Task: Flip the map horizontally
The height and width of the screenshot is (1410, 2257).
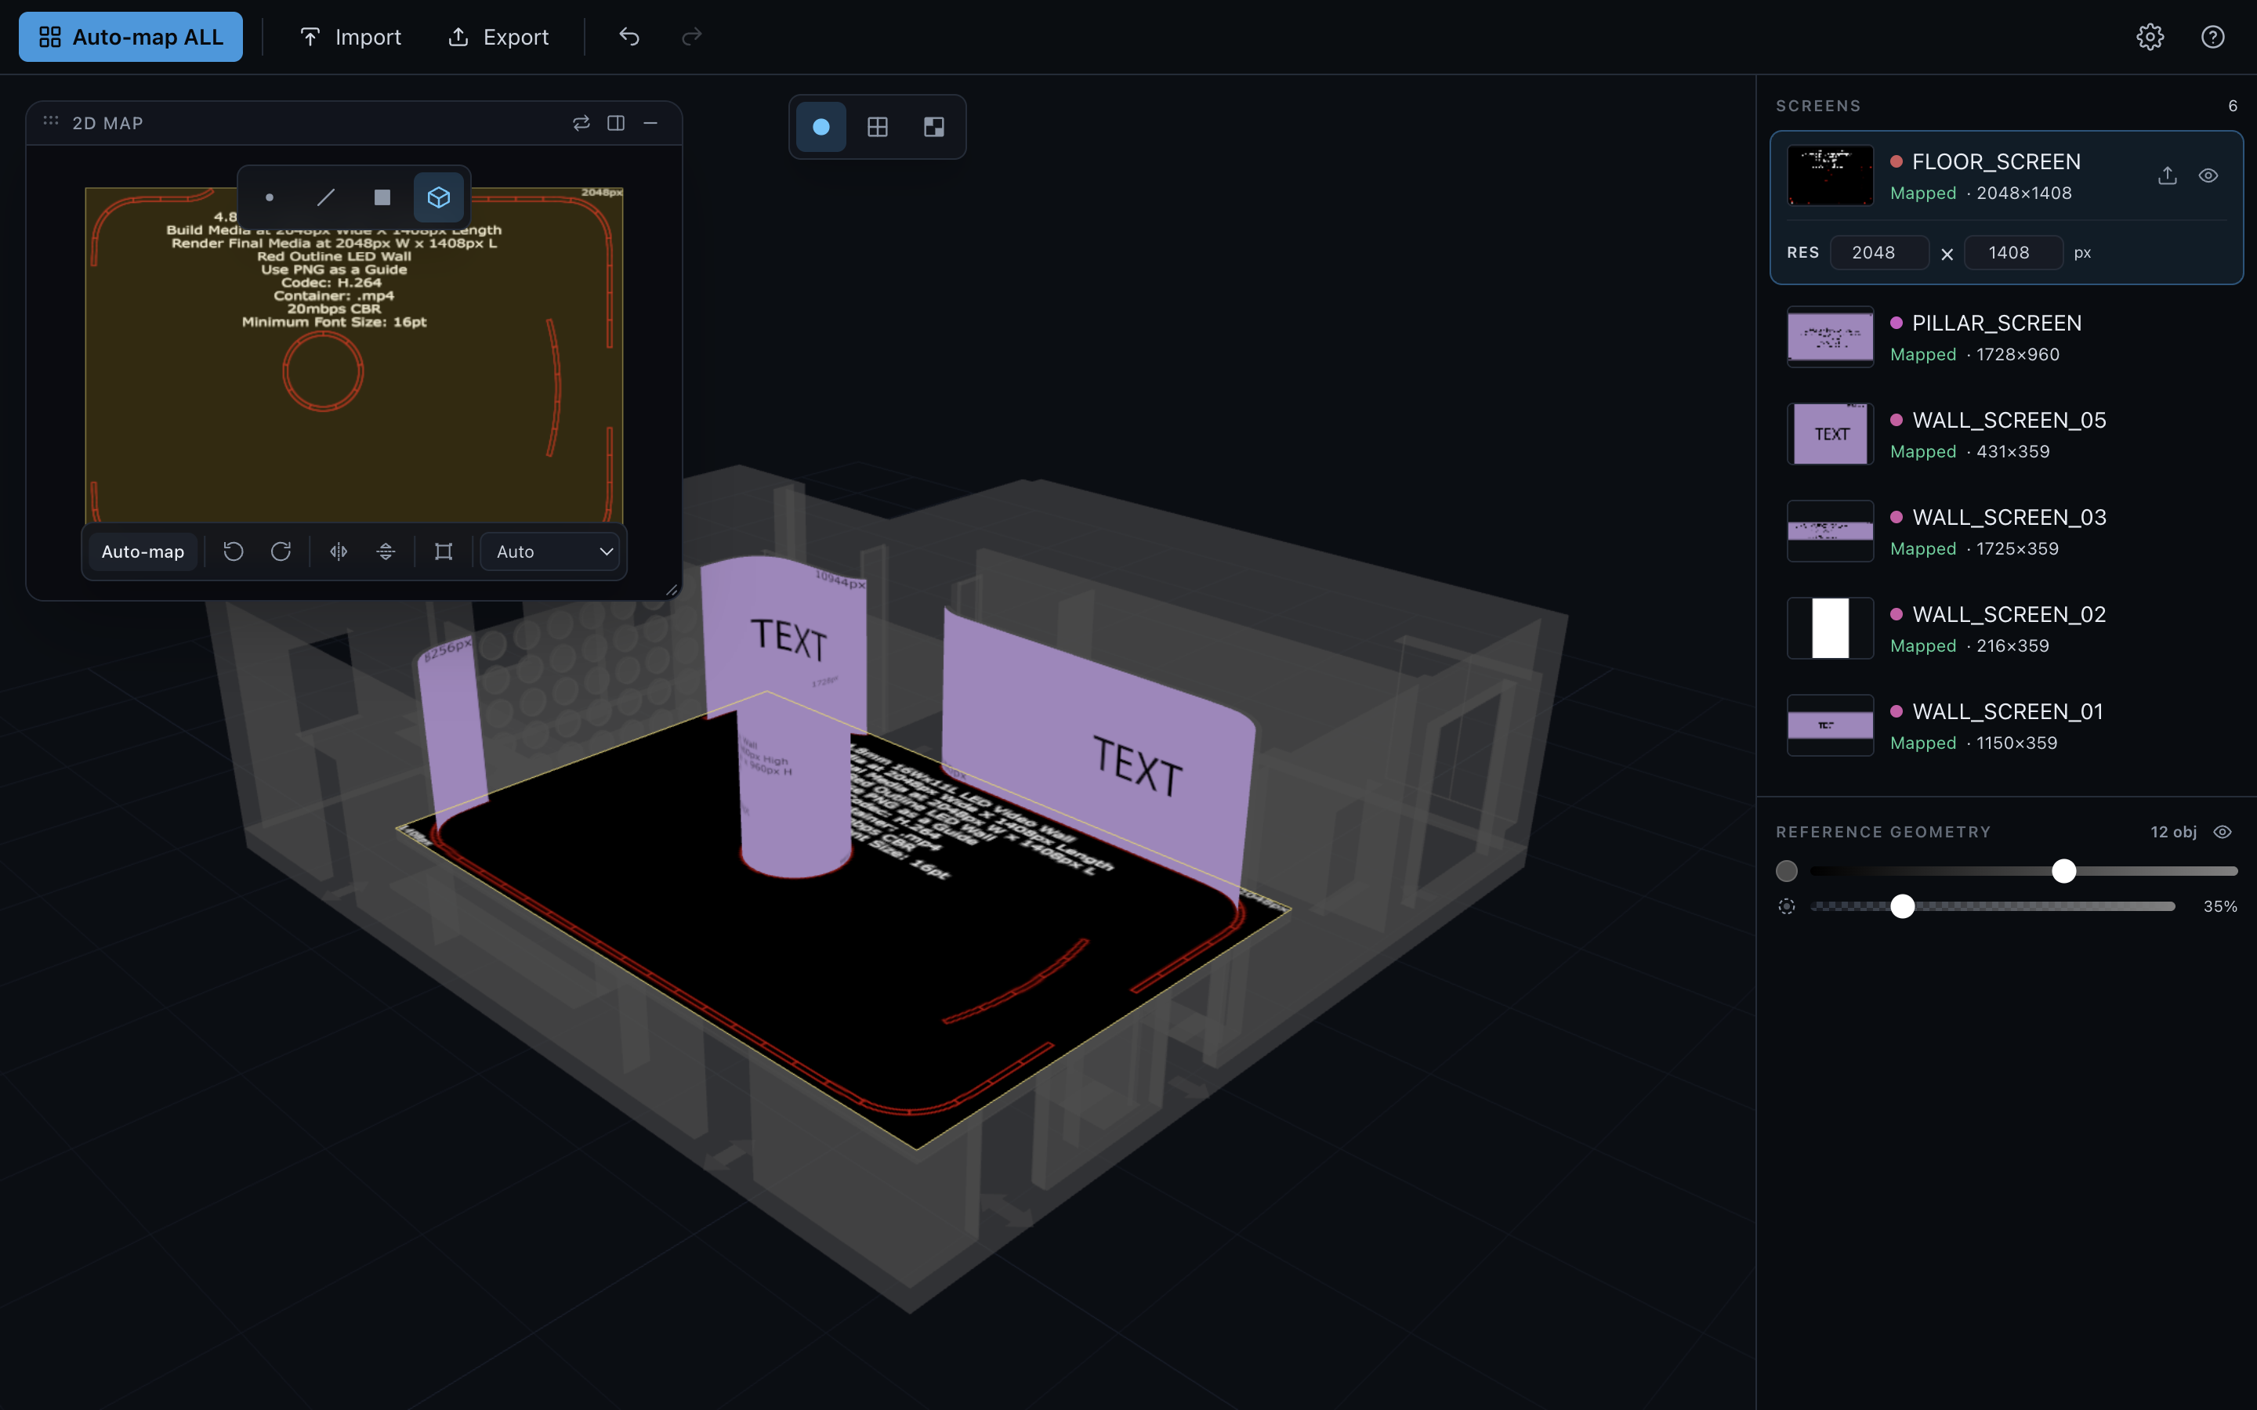Action: 339,551
